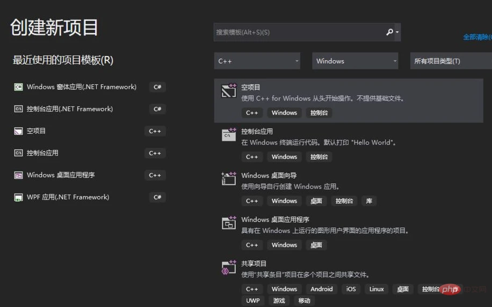This screenshot has width=492, height=307.
Task: Click the Windows 桌面应用程序 icon in results
Action: click(229, 223)
